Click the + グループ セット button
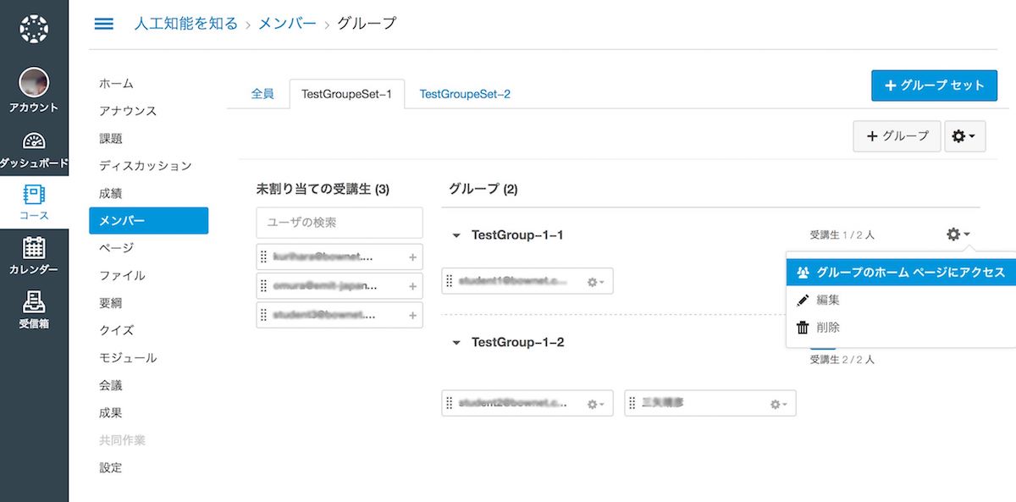 934,86
